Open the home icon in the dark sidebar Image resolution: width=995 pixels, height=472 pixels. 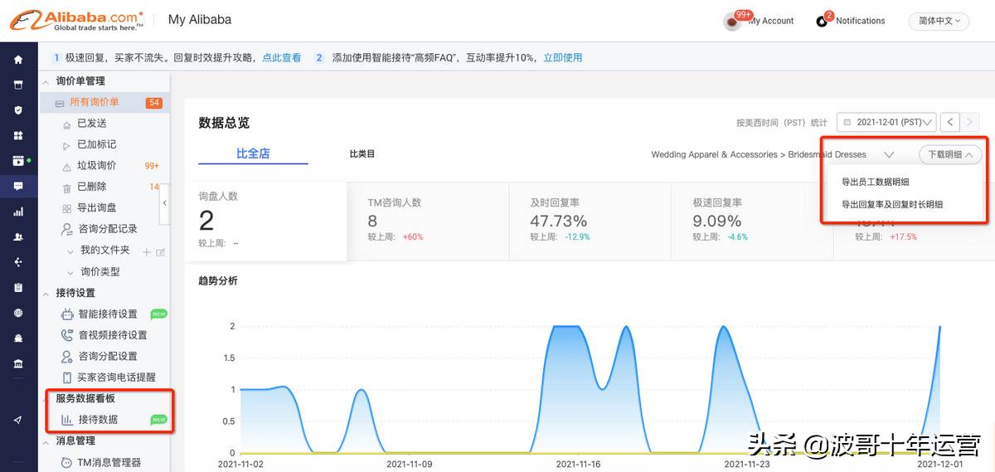pos(18,60)
